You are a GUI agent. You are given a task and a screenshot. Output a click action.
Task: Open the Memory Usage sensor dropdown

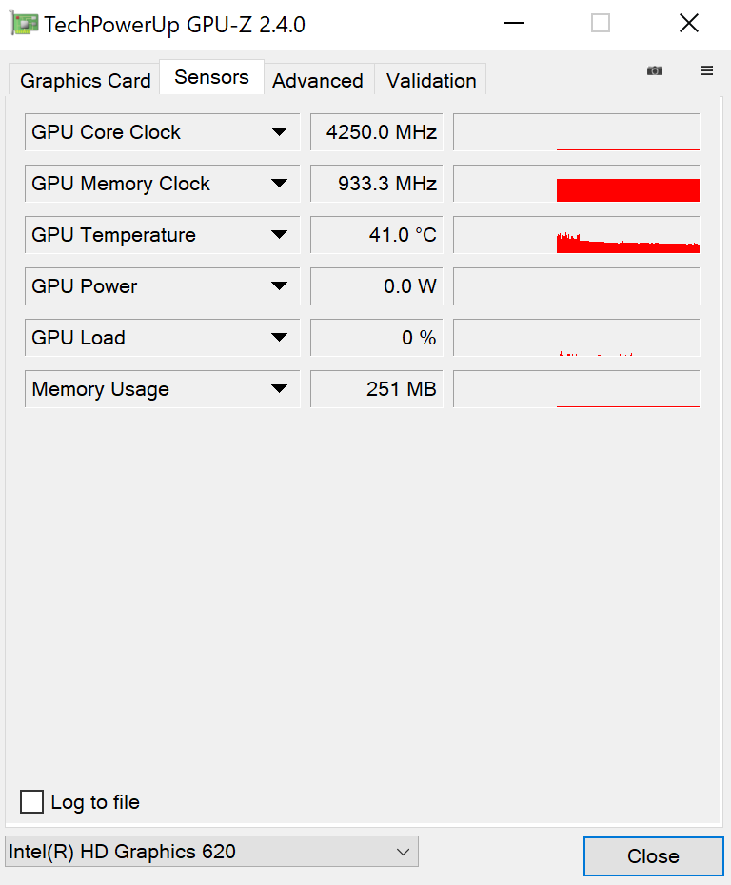click(x=279, y=389)
